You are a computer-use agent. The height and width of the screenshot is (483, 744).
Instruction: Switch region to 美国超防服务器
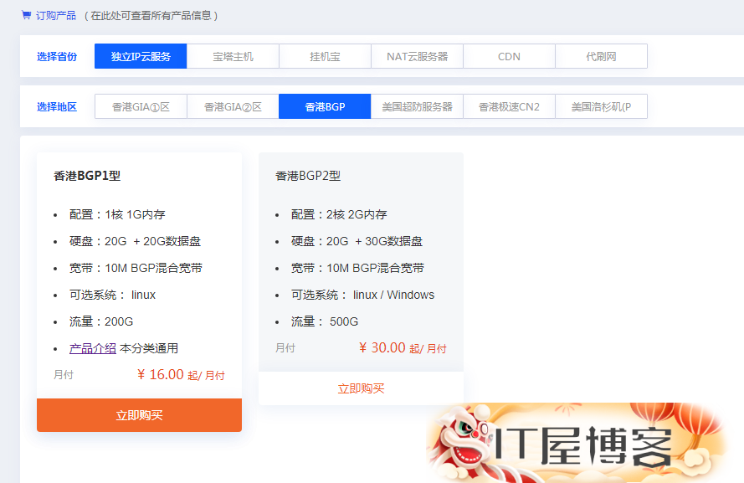click(x=417, y=106)
